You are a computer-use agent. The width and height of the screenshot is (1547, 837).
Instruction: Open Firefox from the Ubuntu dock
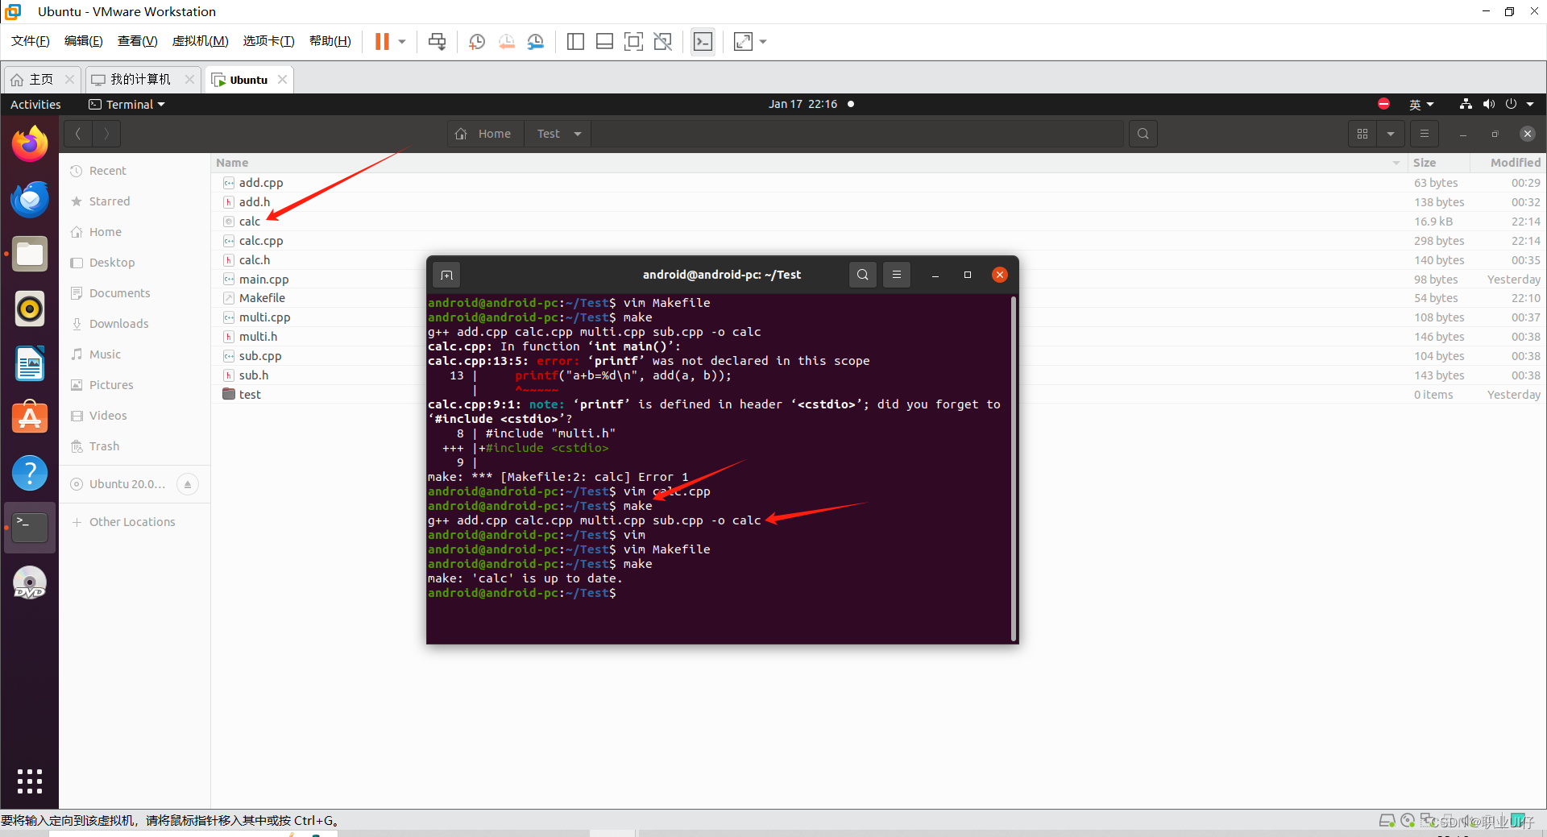30,144
